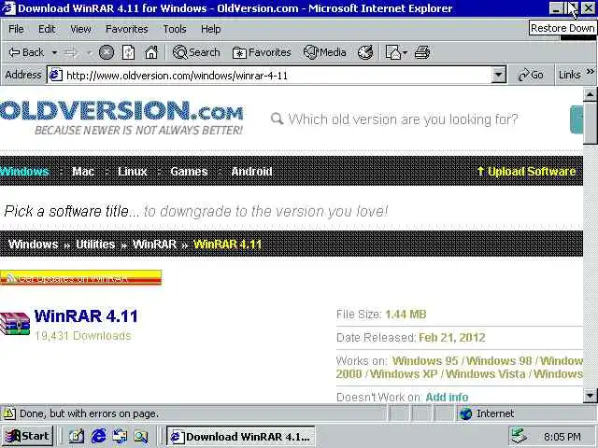Image resolution: width=598 pixels, height=448 pixels.
Task: Expand the address bar dropdown list
Action: [498, 75]
